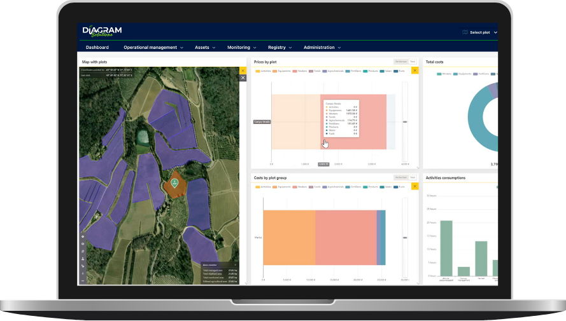
Task: Close the Prices by plot panel
Action: point(414,71)
